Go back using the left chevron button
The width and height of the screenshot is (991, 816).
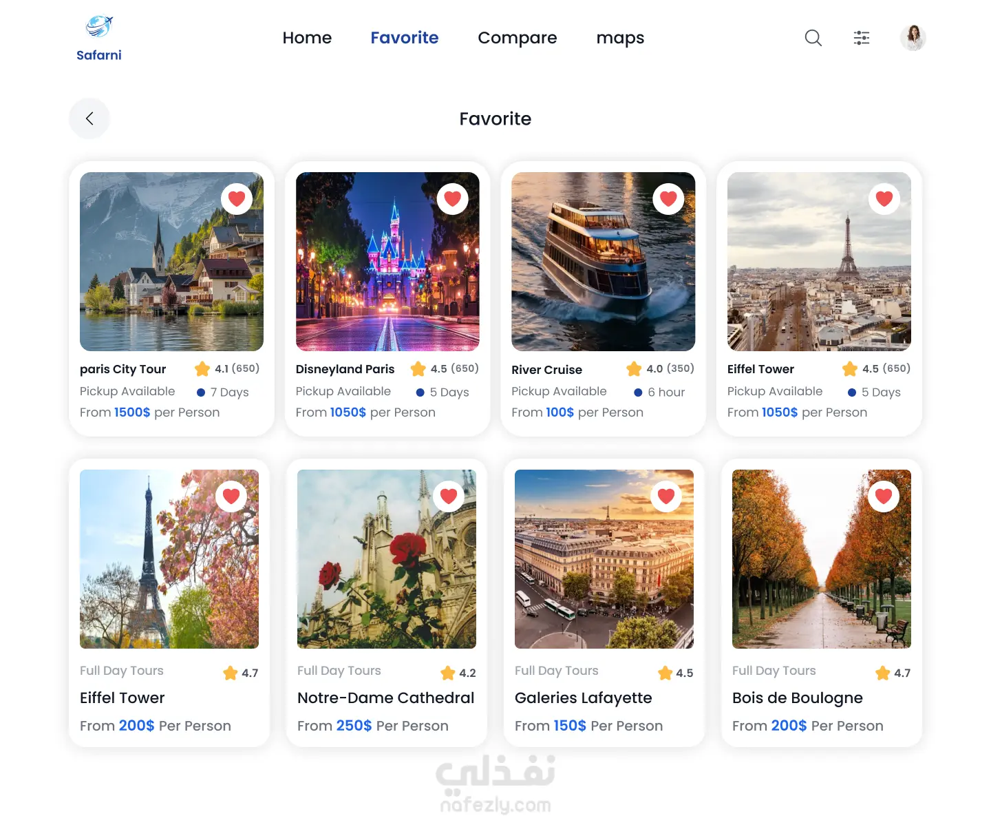point(89,118)
